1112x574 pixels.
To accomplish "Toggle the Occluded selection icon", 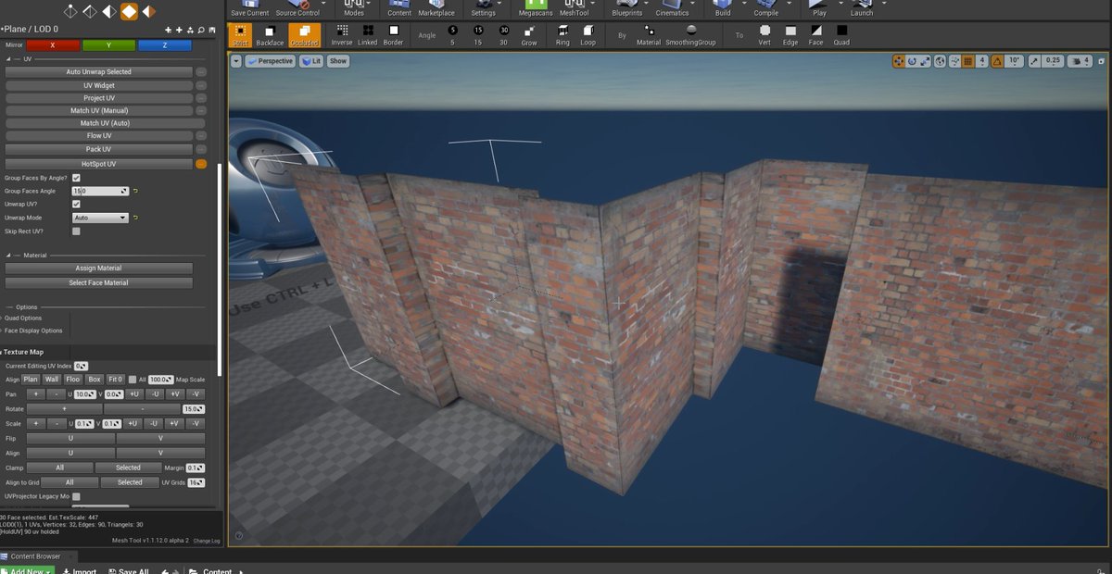I will 304,36.
